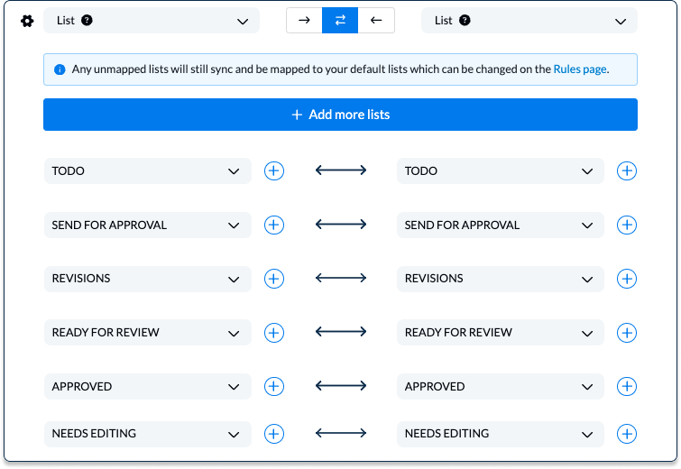Click plus beside right SEND FOR APPROVAL
This screenshot has width=681, height=469.
coord(627,225)
